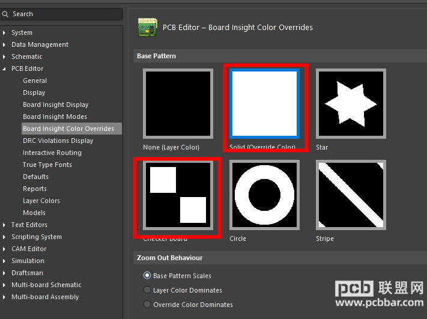Open the General preferences page

[35, 81]
